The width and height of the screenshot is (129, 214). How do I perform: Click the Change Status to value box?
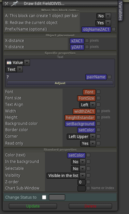(57, 197)
